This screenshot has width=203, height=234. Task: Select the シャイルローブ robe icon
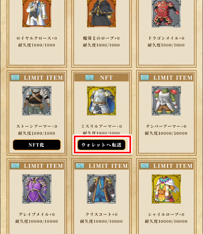click(x=166, y=189)
